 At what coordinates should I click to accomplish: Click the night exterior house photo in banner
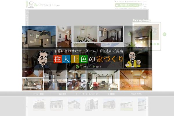pos(39,37)
